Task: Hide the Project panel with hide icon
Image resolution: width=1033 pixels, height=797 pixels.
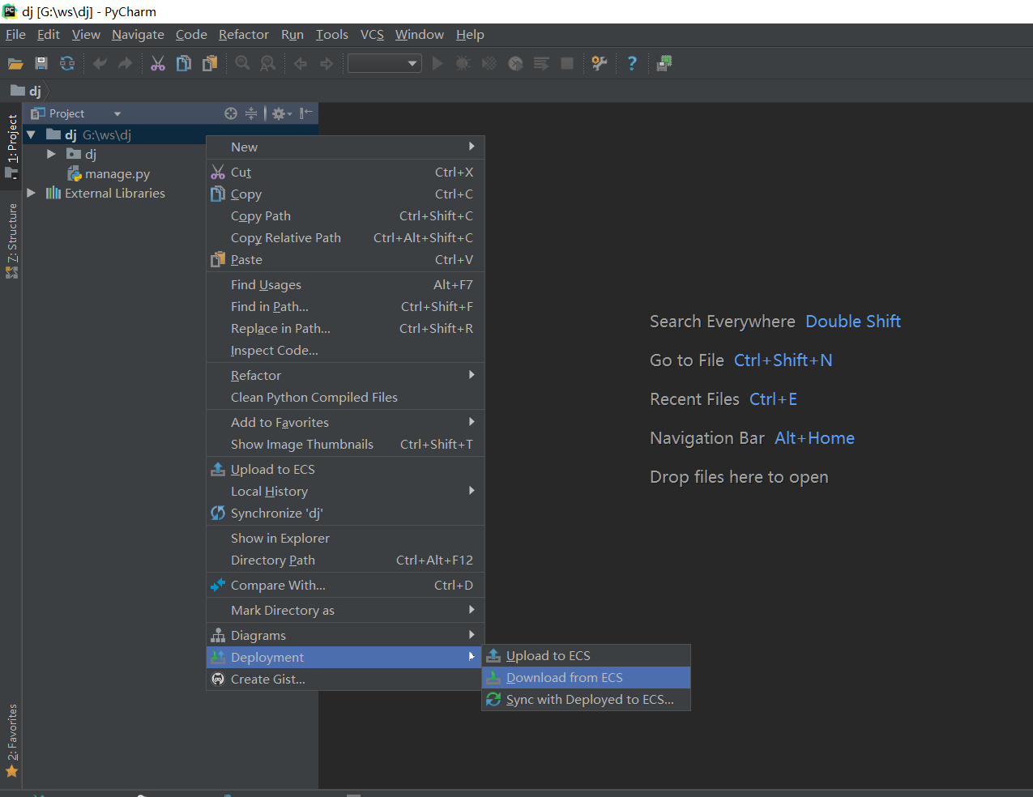Action: point(305,113)
